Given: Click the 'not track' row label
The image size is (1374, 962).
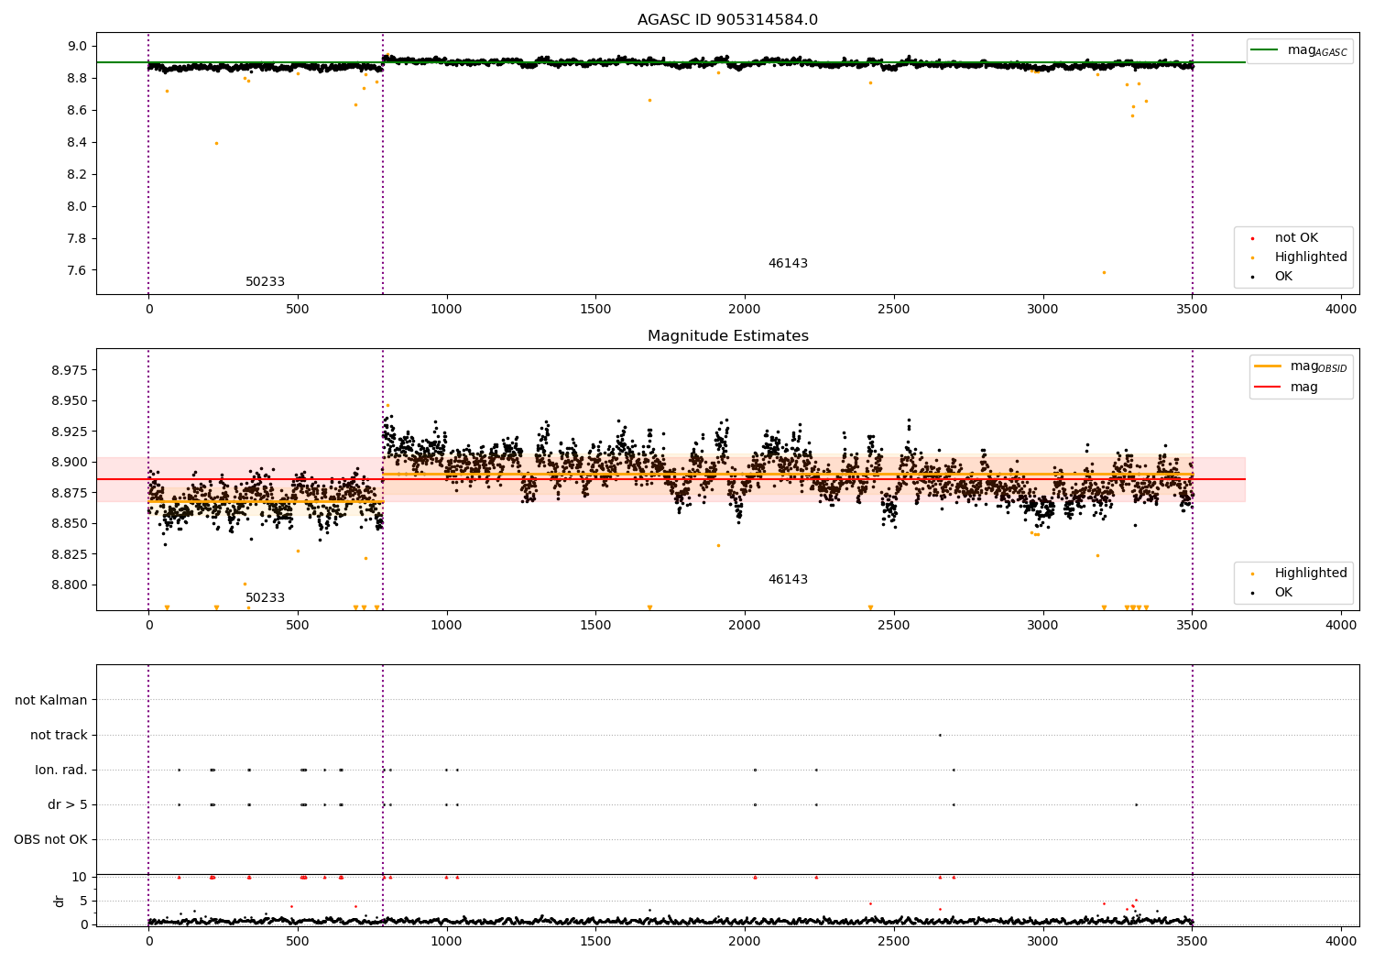Looking at the screenshot, I should [x=59, y=735].
